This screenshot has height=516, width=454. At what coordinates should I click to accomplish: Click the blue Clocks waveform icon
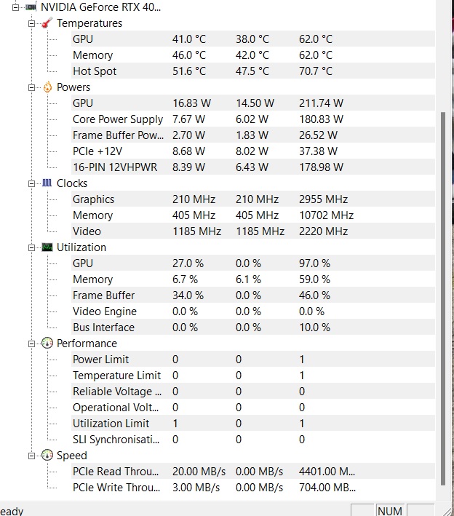pyautogui.click(x=47, y=183)
